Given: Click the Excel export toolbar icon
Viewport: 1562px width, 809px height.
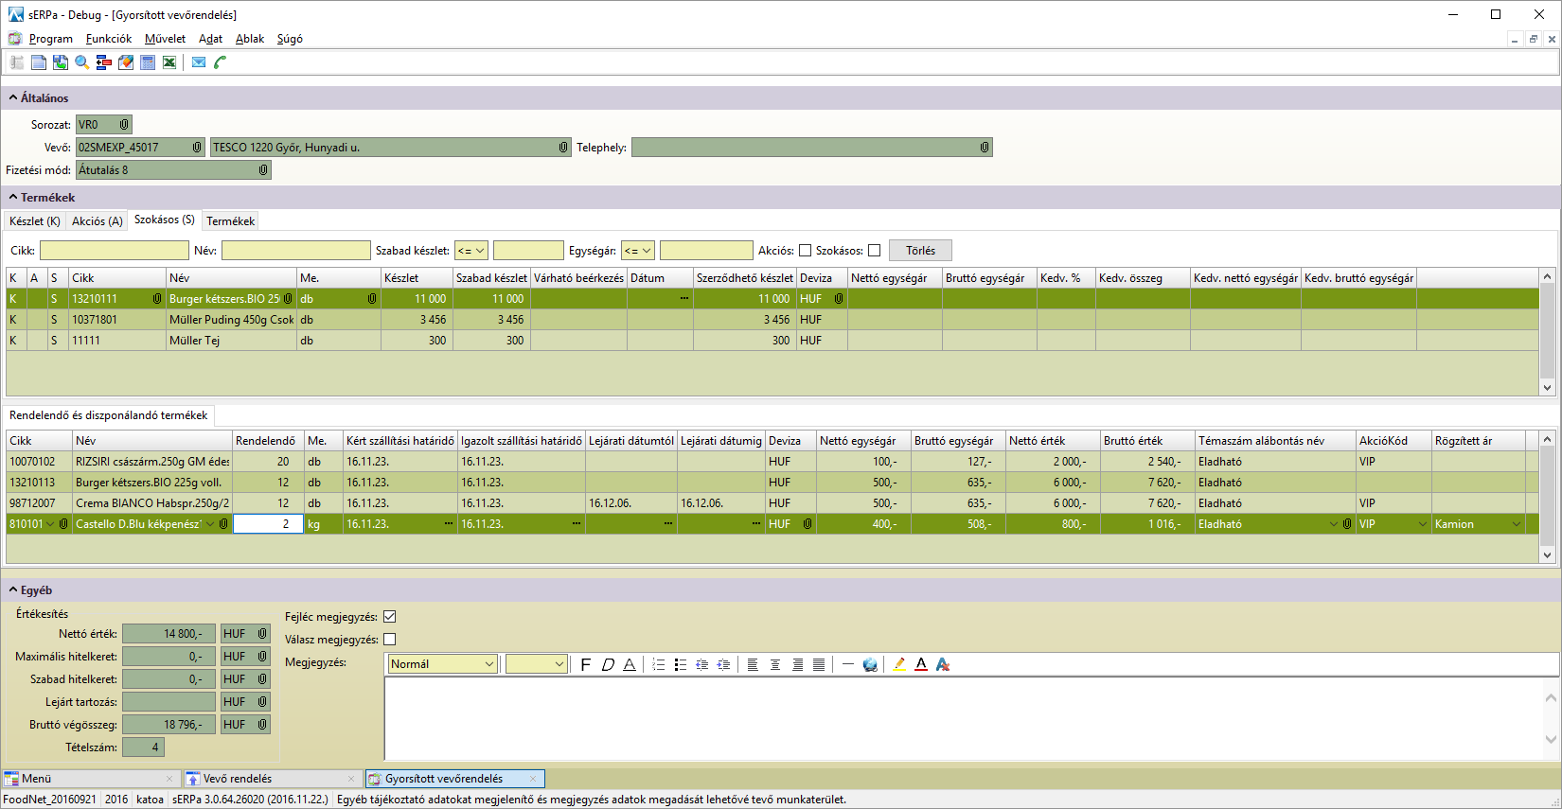Looking at the screenshot, I should 169,62.
